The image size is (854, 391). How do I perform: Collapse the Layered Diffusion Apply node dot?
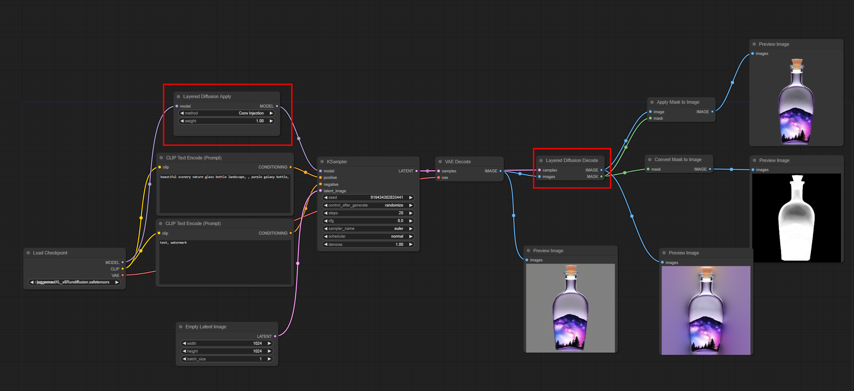tap(178, 96)
